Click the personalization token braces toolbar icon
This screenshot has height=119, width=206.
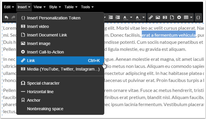tap(198, 17)
